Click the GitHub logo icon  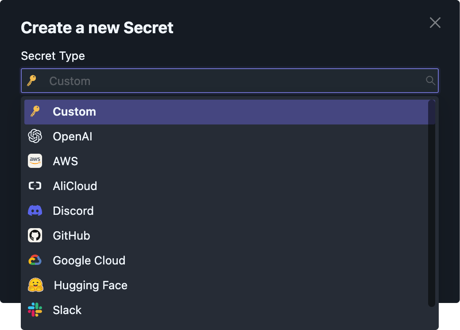(35, 236)
